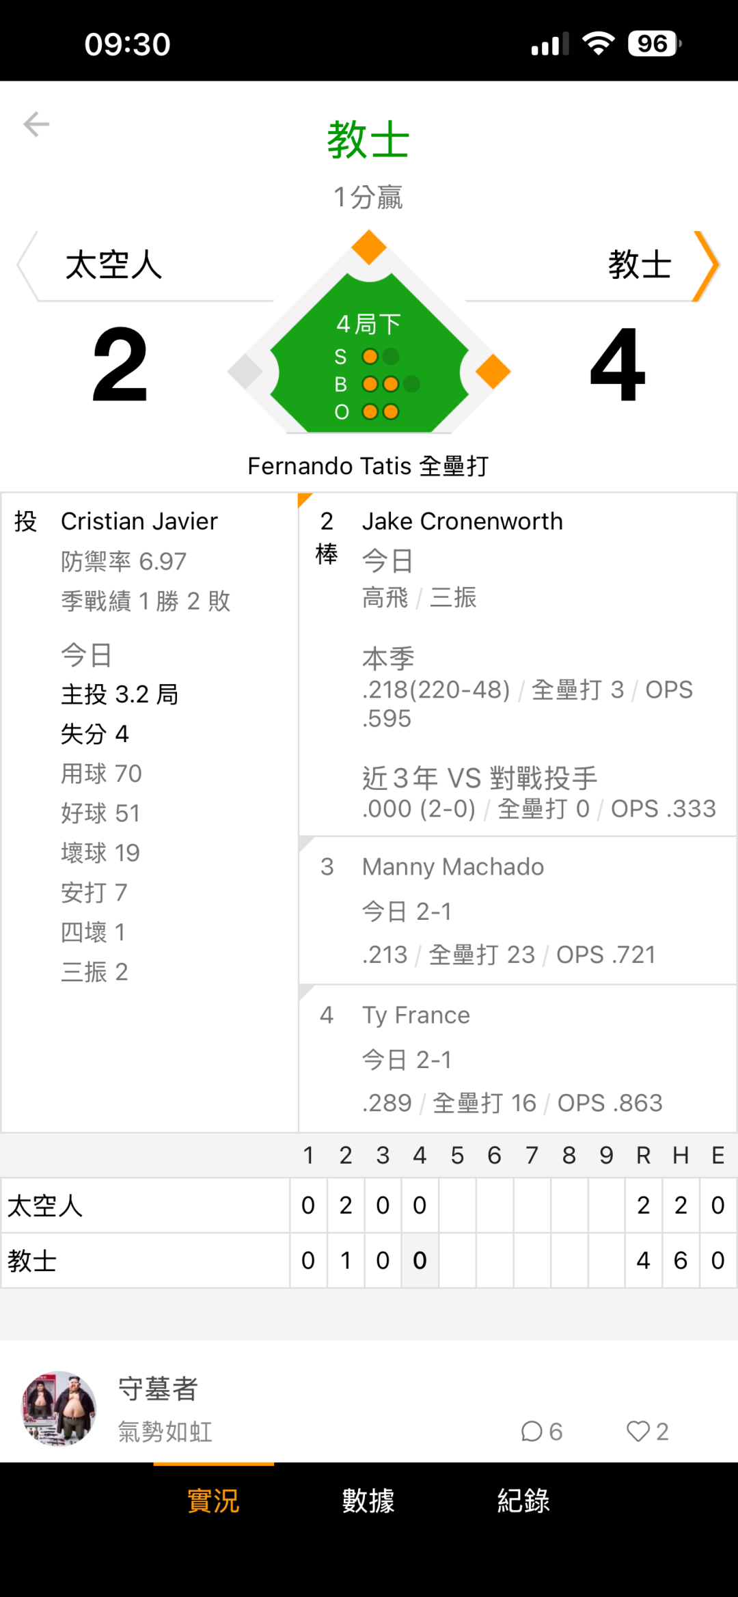
Task: Select the 太空人 team panel with left chevron
Action: pos(146,265)
